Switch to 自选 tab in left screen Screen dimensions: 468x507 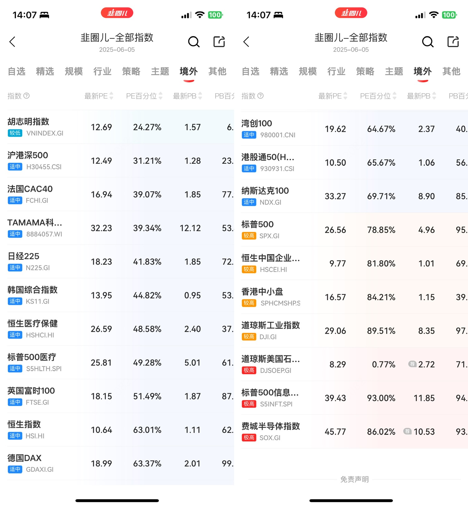pyautogui.click(x=17, y=71)
